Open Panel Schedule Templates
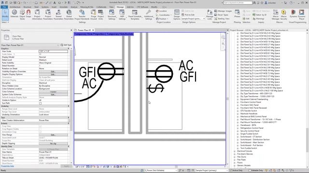309x173 pixels. click(x=135, y=15)
